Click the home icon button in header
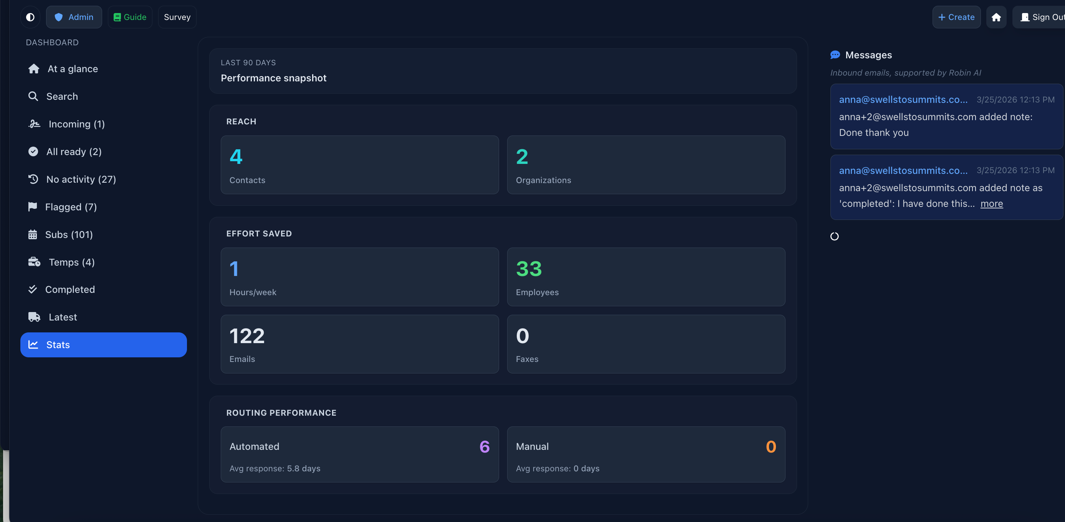The height and width of the screenshot is (522, 1065). pos(996,17)
